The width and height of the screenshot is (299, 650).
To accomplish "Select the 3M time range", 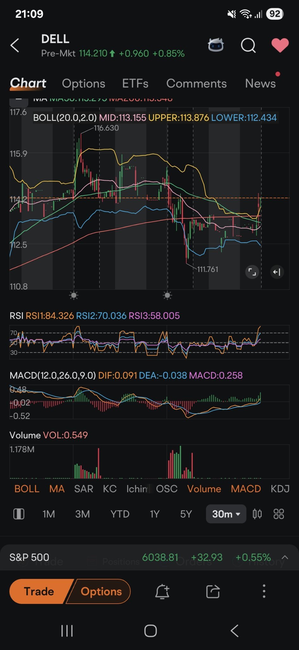I will (x=82, y=514).
